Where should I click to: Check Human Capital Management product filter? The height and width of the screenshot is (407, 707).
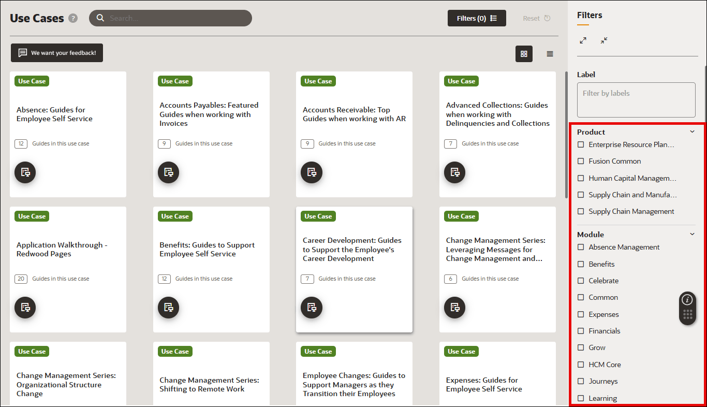(581, 178)
